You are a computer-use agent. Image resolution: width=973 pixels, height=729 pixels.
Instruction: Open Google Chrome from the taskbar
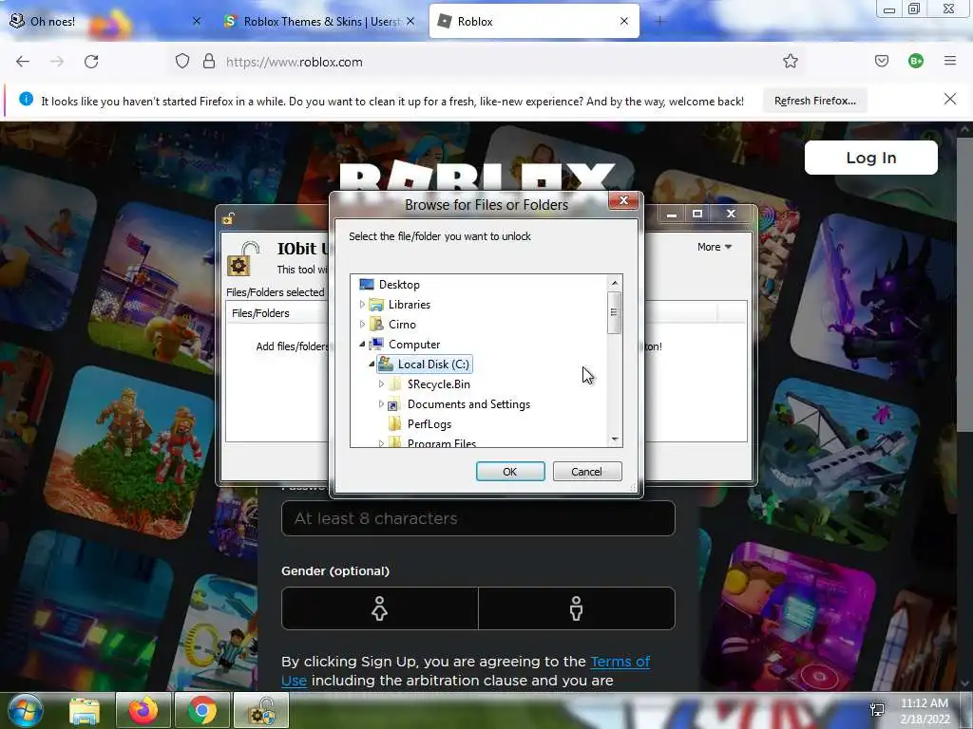point(202,710)
